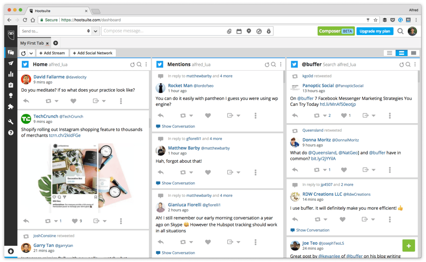
Task: Switch to the single-block view layout
Action: pyautogui.click(x=413, y=53)
